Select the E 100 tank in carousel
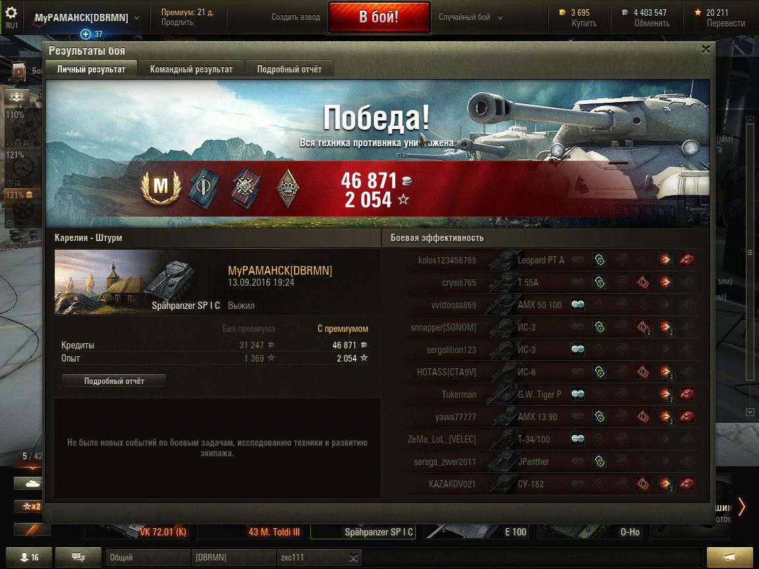 tap(476, 531)
